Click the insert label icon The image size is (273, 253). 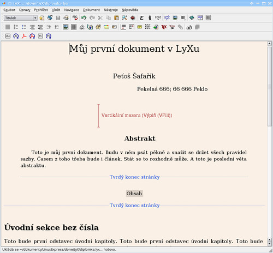tap(82, 27)
